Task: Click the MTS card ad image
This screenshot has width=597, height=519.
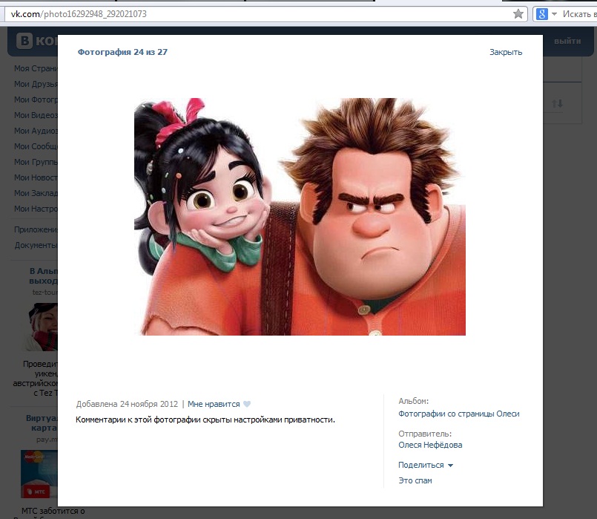Action: click(x=39, y=474)
